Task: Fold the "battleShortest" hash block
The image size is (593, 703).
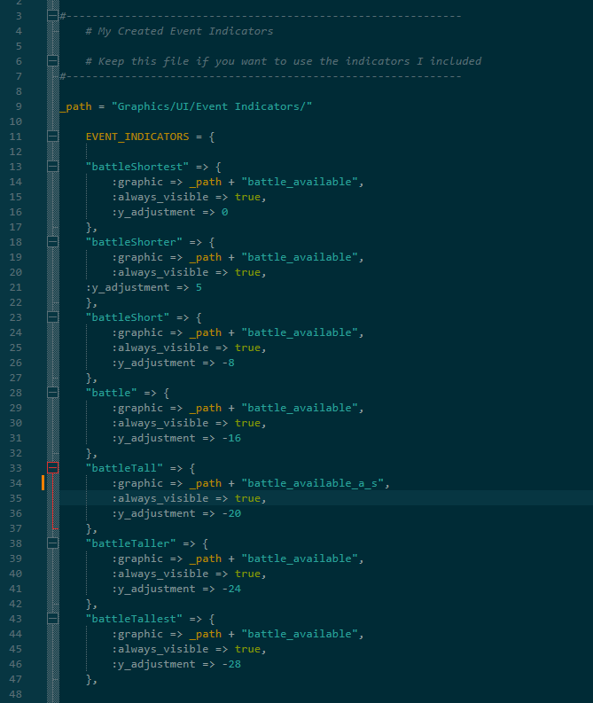Action: click(53, 167)
